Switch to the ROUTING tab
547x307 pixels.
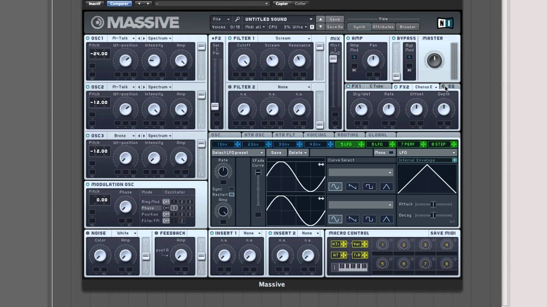348,135
